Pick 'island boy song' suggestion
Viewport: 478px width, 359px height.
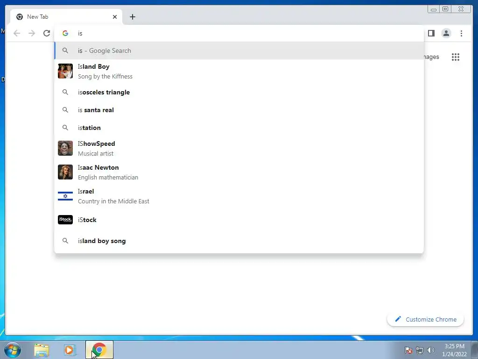(x=239, y=241)
